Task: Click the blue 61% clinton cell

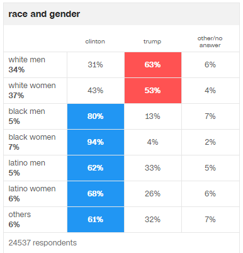Action: tap(96, 220)
